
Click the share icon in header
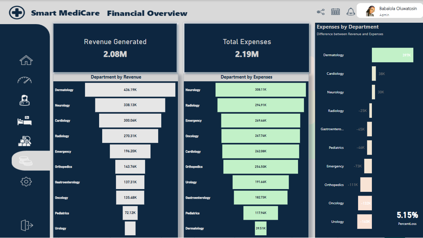pos(321,12)
